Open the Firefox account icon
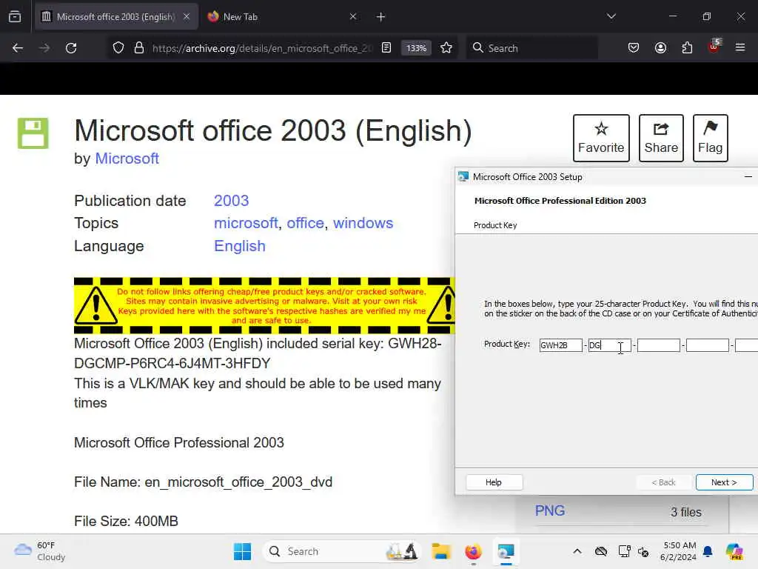The image size is (758, 569). [x=660, y=48]
